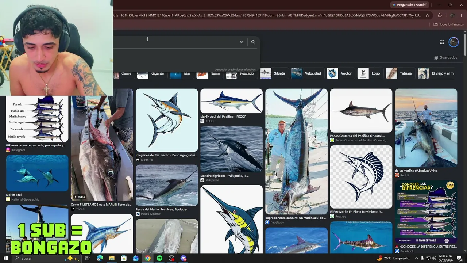Open the Peces Costeros swordfish image
Screen dimensions: 467x263
tap(361, 111)
